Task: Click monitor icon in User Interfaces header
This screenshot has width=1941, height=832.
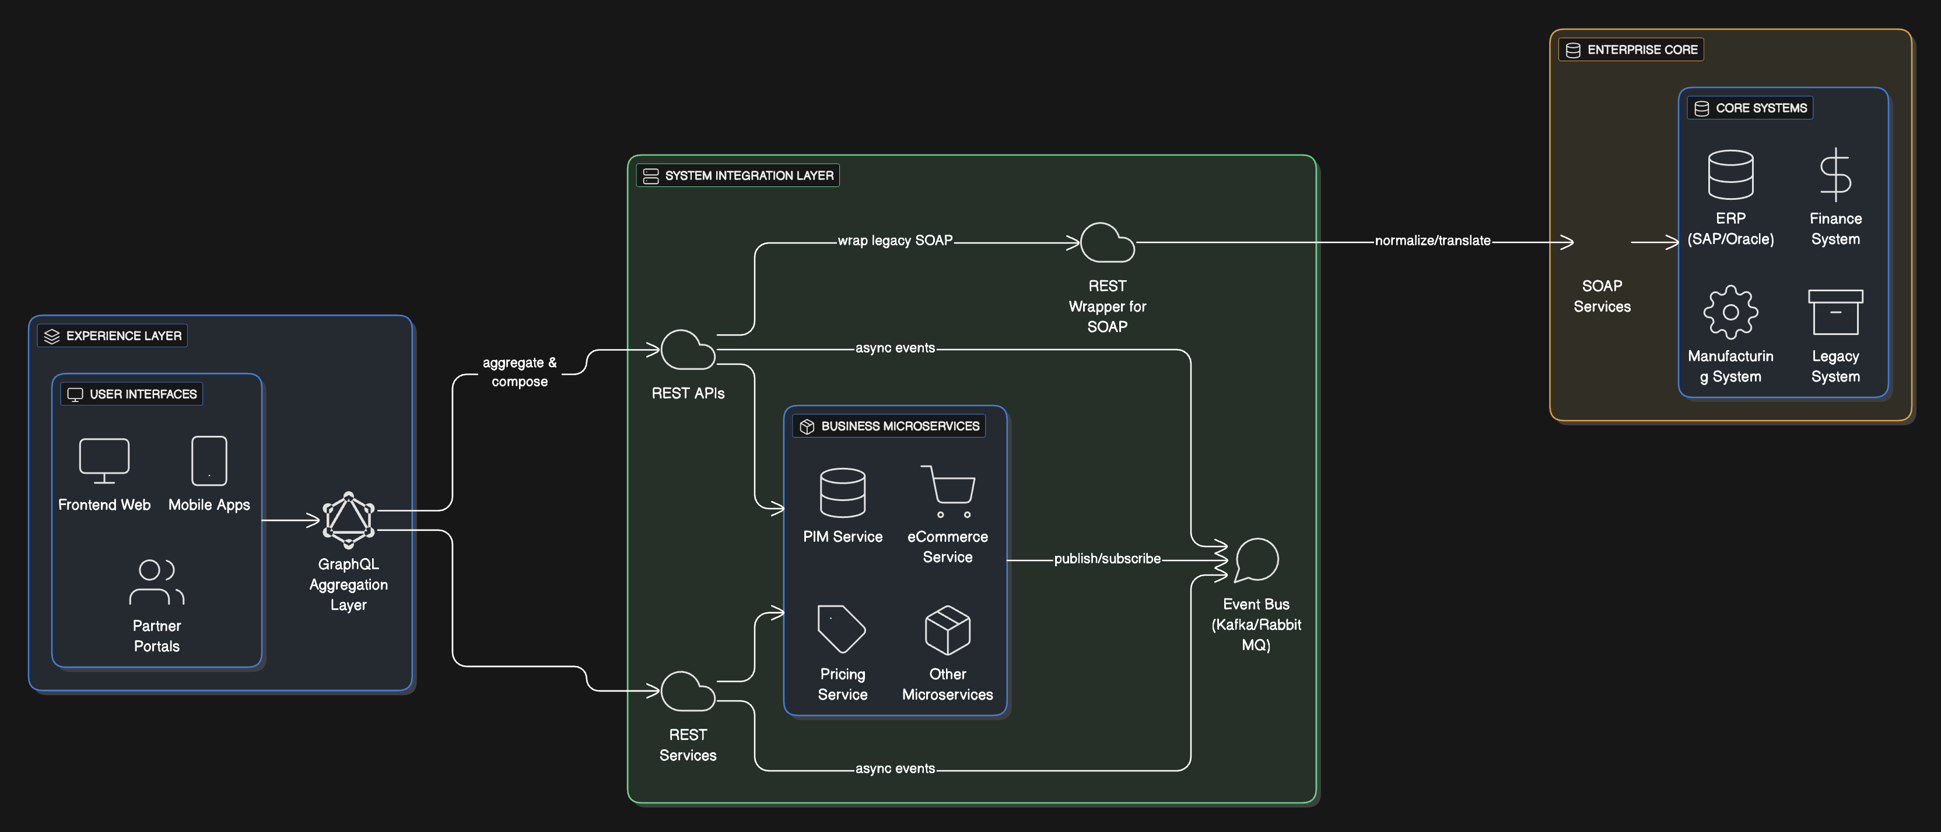Action: 75,394
